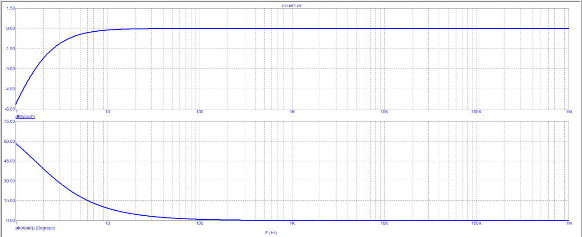Click the circuit1.cir plot title
This screenshot has height=237, width=582.
tap(292, 5)
